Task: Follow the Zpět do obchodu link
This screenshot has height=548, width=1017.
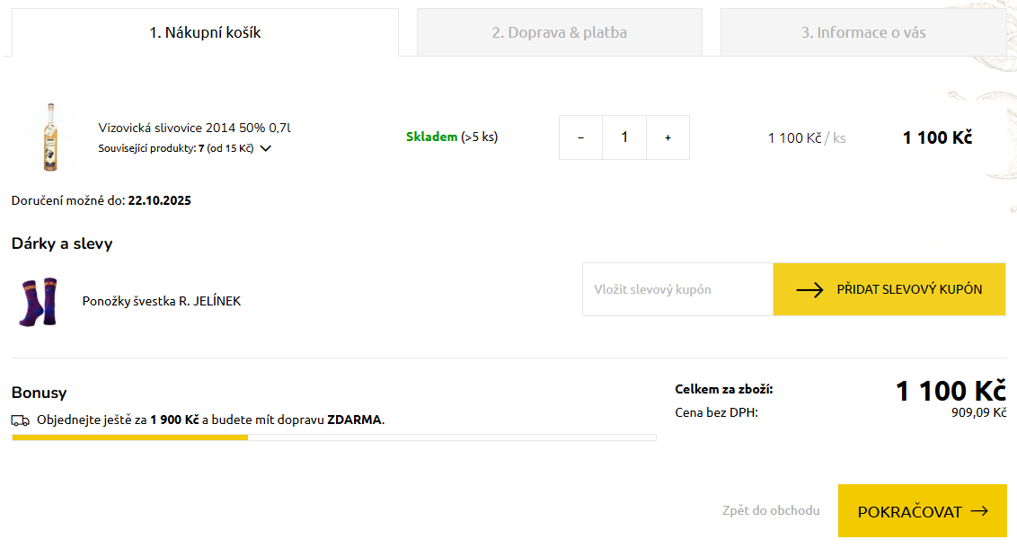Action: click(x=771, y=510)
